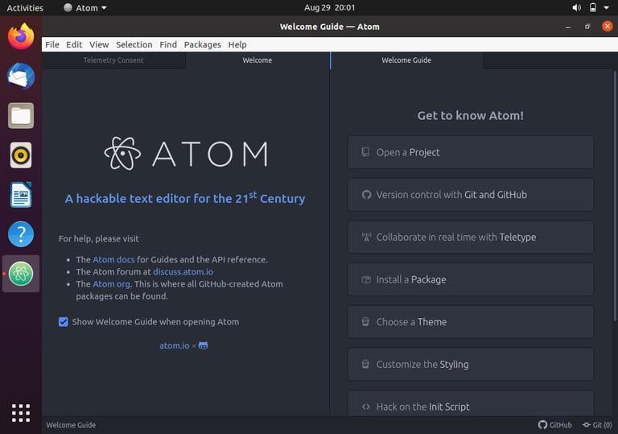
Task: Open the clock showing Aug 29 20:01
Action: (x=329, y=7)
